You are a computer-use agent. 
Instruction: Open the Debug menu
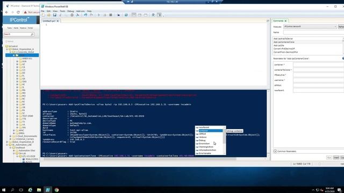click(70, 11)
